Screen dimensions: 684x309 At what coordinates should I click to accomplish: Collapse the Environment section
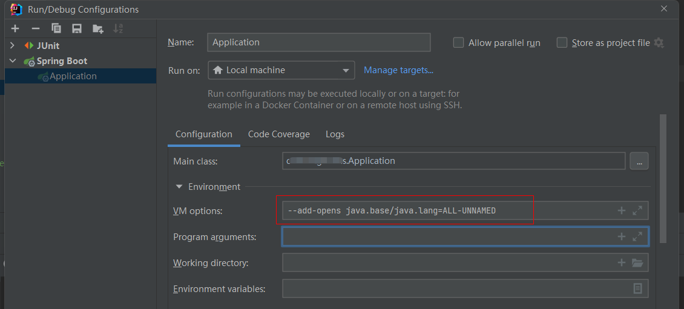pyautogui.click(x=179, y=187)
